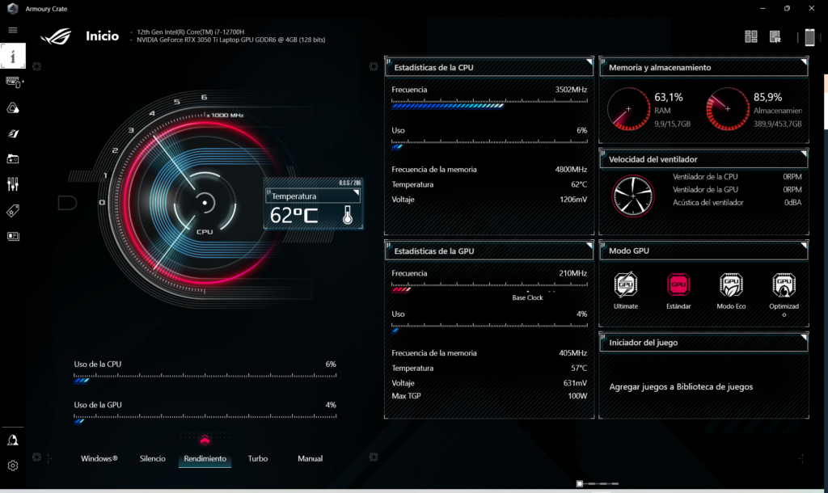This screenshot has height=493, width=828.
Task: Open News sidebar icon
Action: coord(13,236)
